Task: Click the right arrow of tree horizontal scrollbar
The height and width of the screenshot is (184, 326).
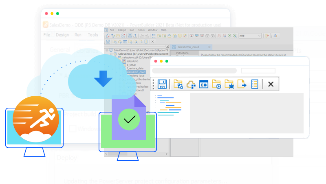Action: click(167, 154)
